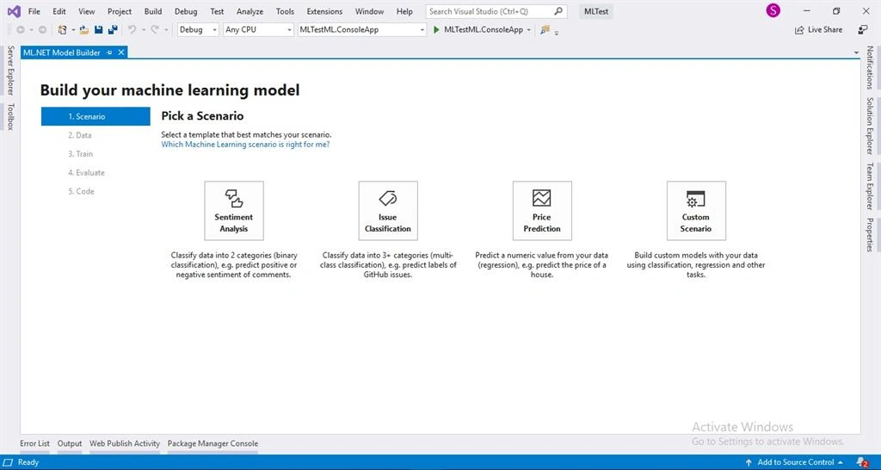The height and width of the screenshot is (470, 881).
Task: Open the Web Publish Activity tab
Action: [x=125, y=443]
